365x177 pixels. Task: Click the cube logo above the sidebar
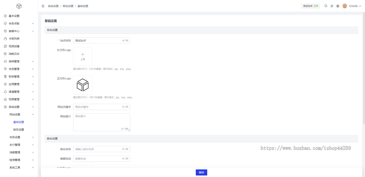(x=19, y=6)
